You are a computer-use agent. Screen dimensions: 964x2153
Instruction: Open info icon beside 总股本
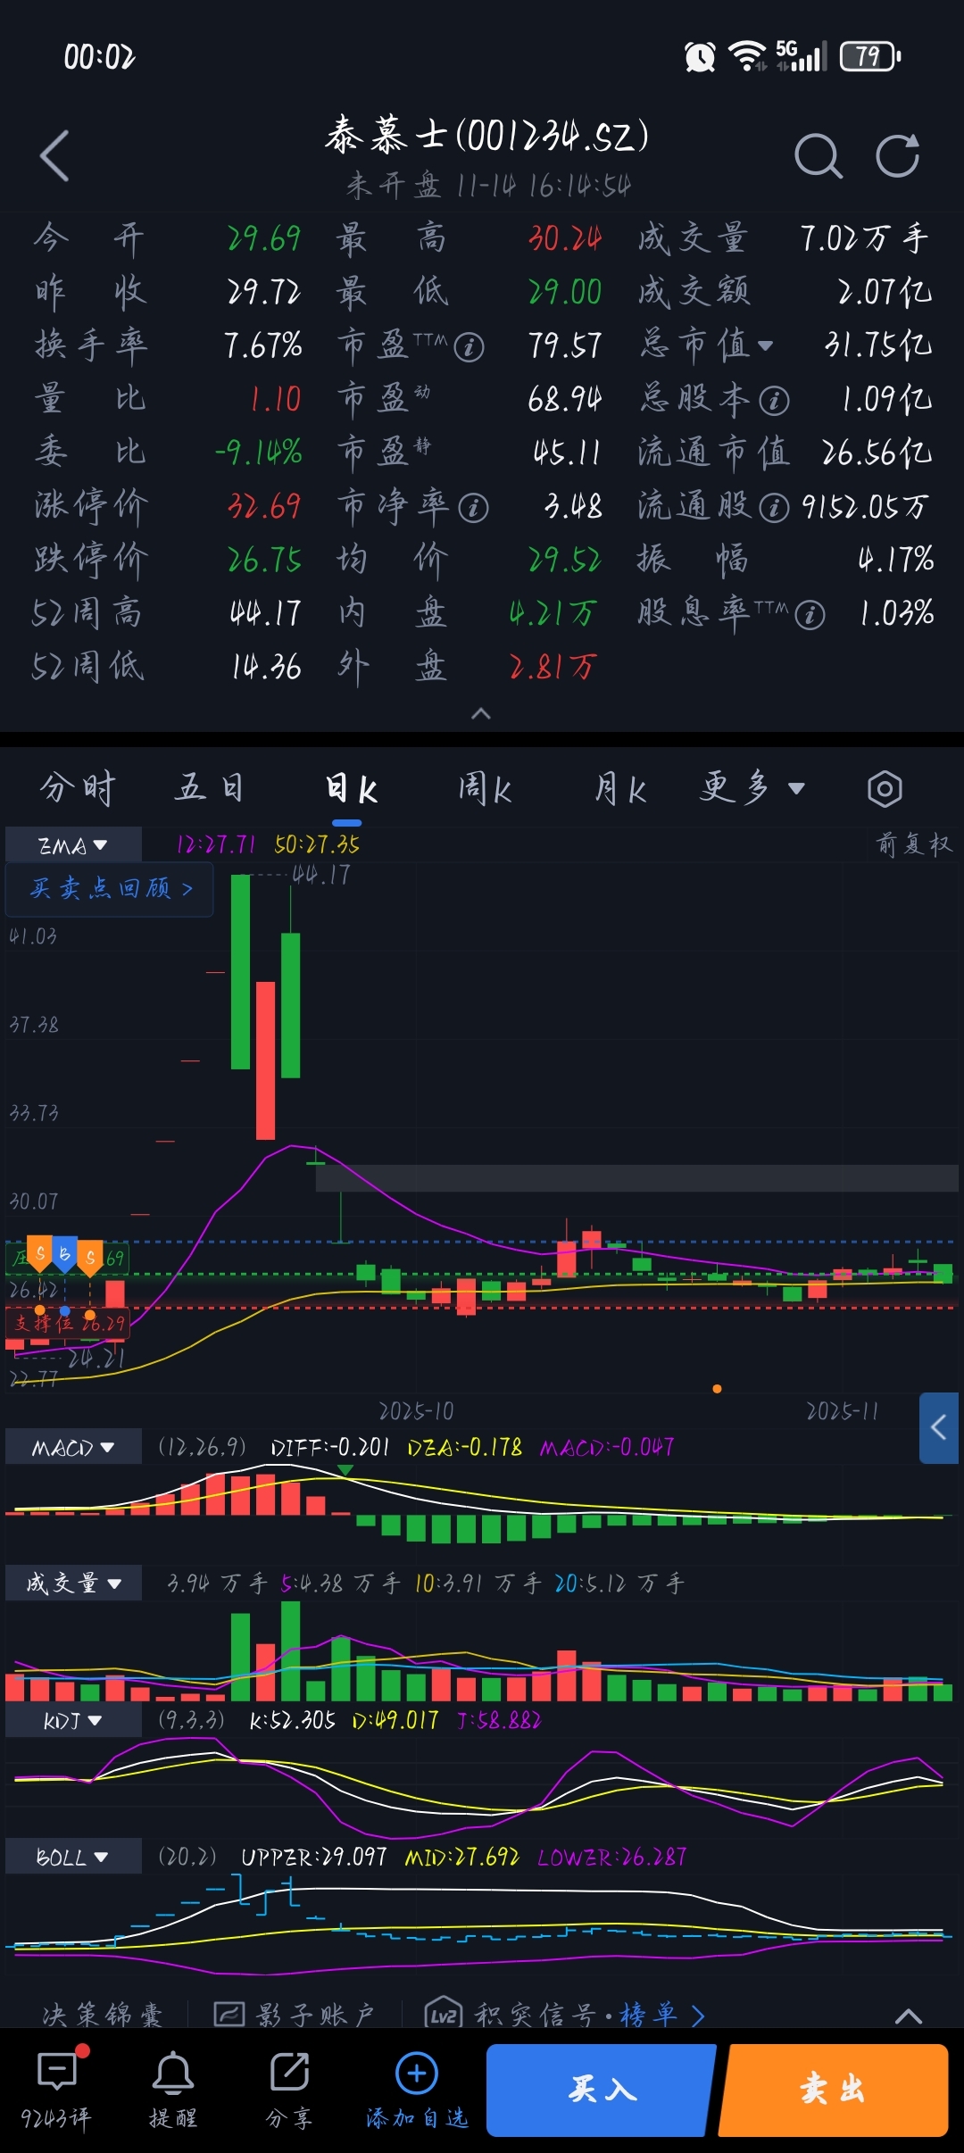click(x=774, y=401)
